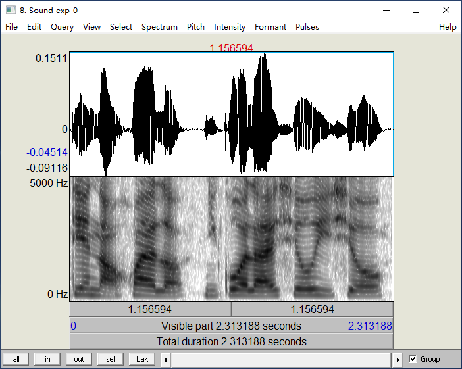462x369 pixels.
Task: Click the scrollbar left arrow
Action: 165,360
